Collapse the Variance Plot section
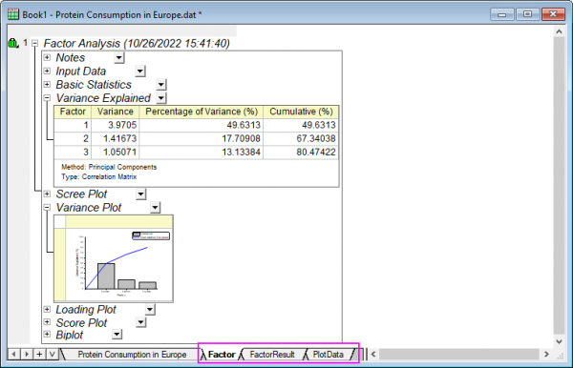Viewport: 573px width, 368px height. coord(47,207)
